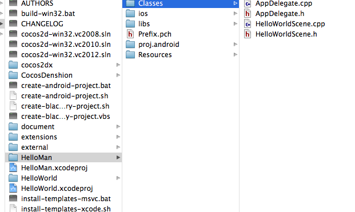Viewport: 355px width, 212px height.
Task: Expand the extensions folder arrow
Action: 118,137
